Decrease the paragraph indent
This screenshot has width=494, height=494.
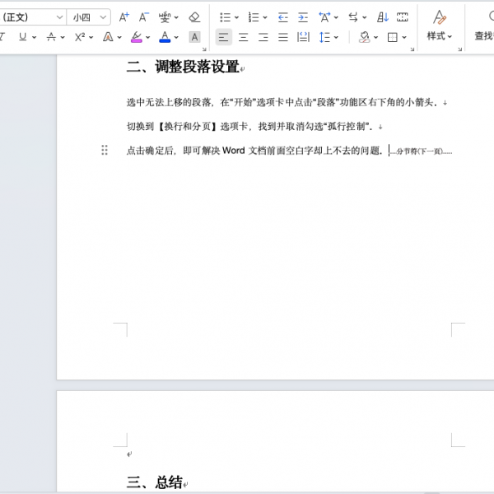(x=283, y=16)
